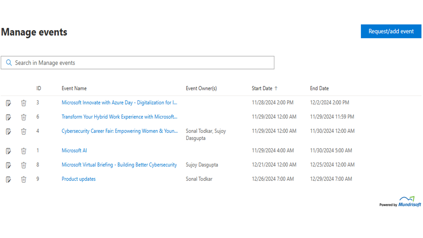Delete the Microsoft AI event
423x238 pixels.
click(x=24, y=151)
